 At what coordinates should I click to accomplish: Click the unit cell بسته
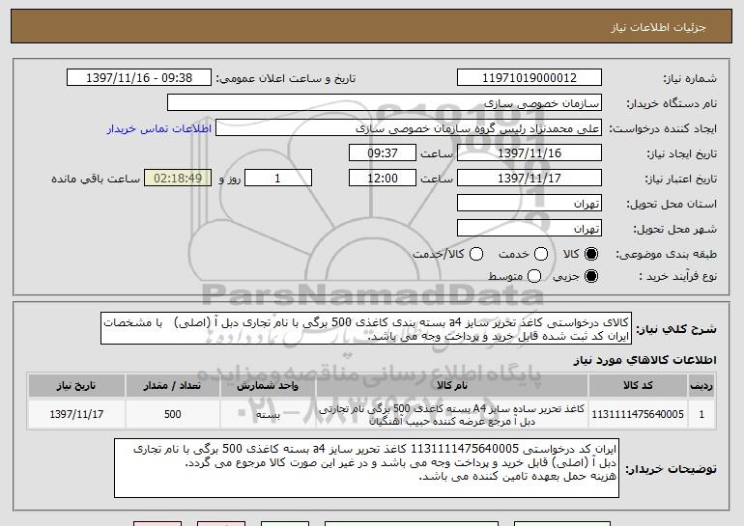[x=268, y=414]
